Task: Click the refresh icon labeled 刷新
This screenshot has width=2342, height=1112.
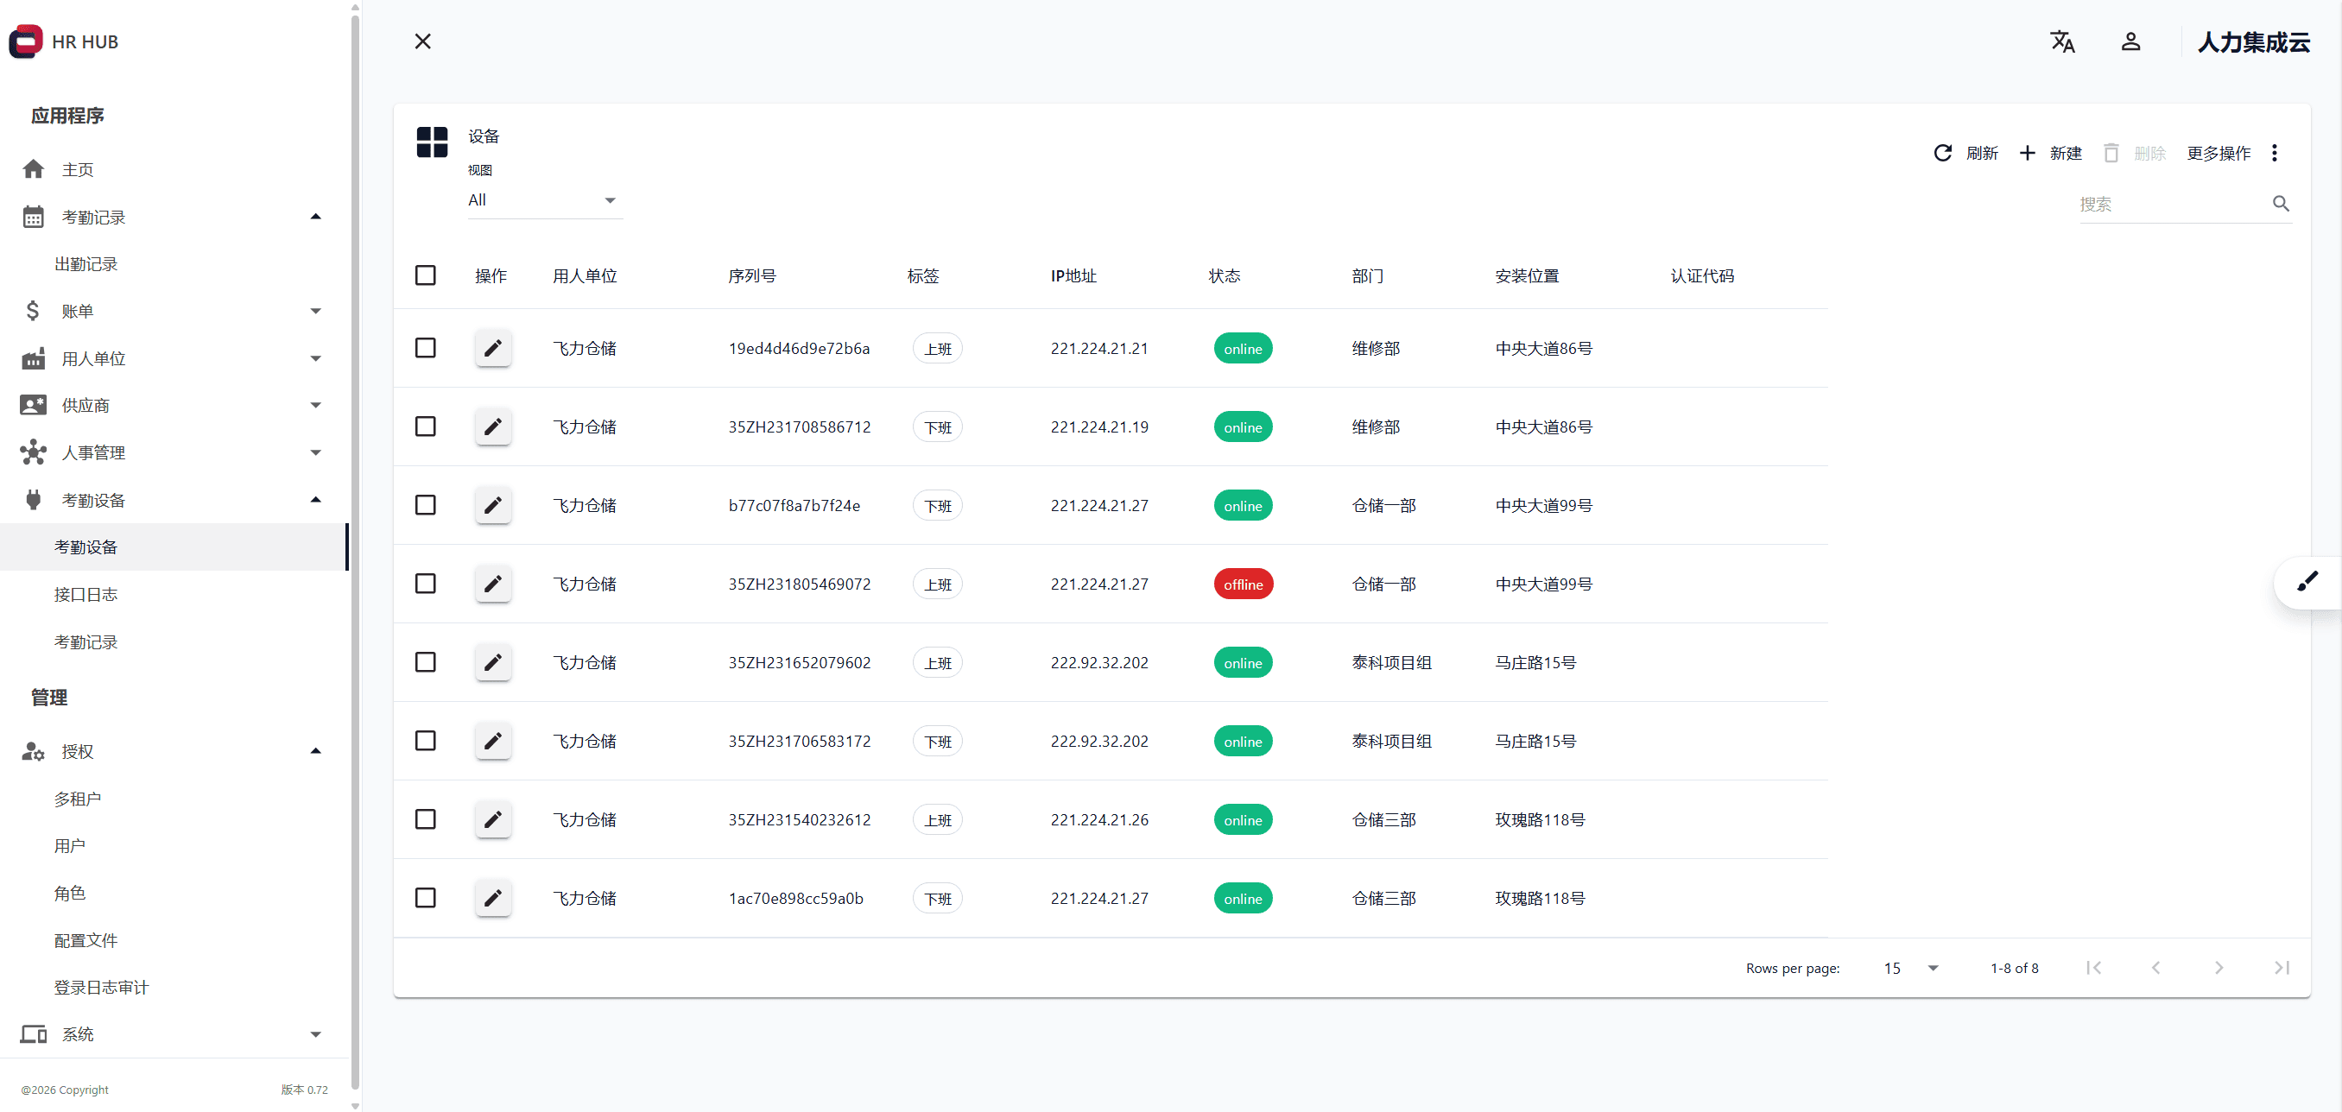Action: (1943, 153)
